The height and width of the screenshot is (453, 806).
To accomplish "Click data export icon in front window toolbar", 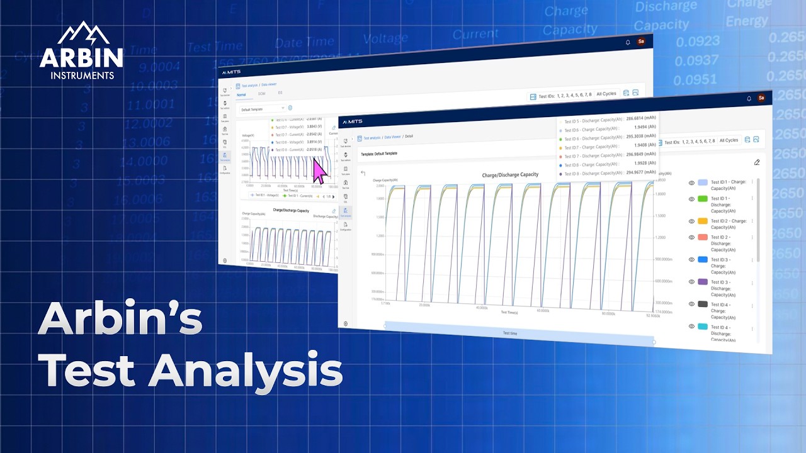I will coord(747,140).
